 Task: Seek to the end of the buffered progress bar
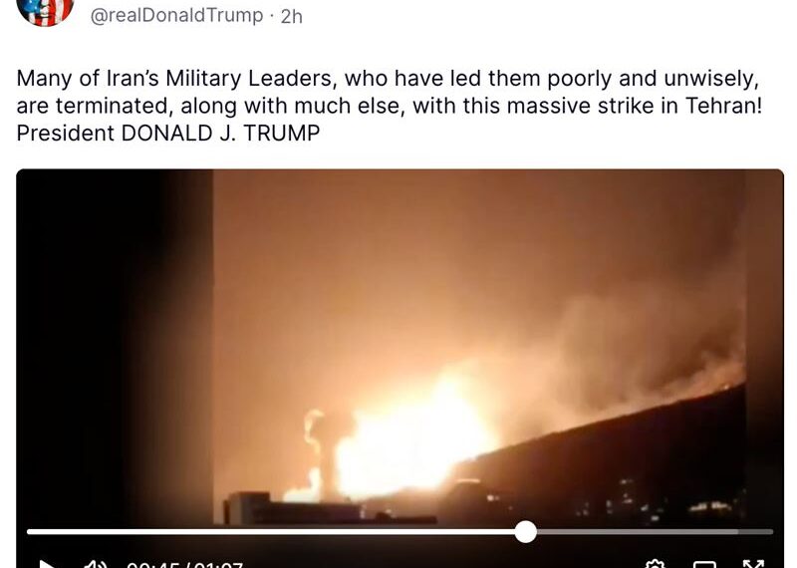click(x=737, y=531)
